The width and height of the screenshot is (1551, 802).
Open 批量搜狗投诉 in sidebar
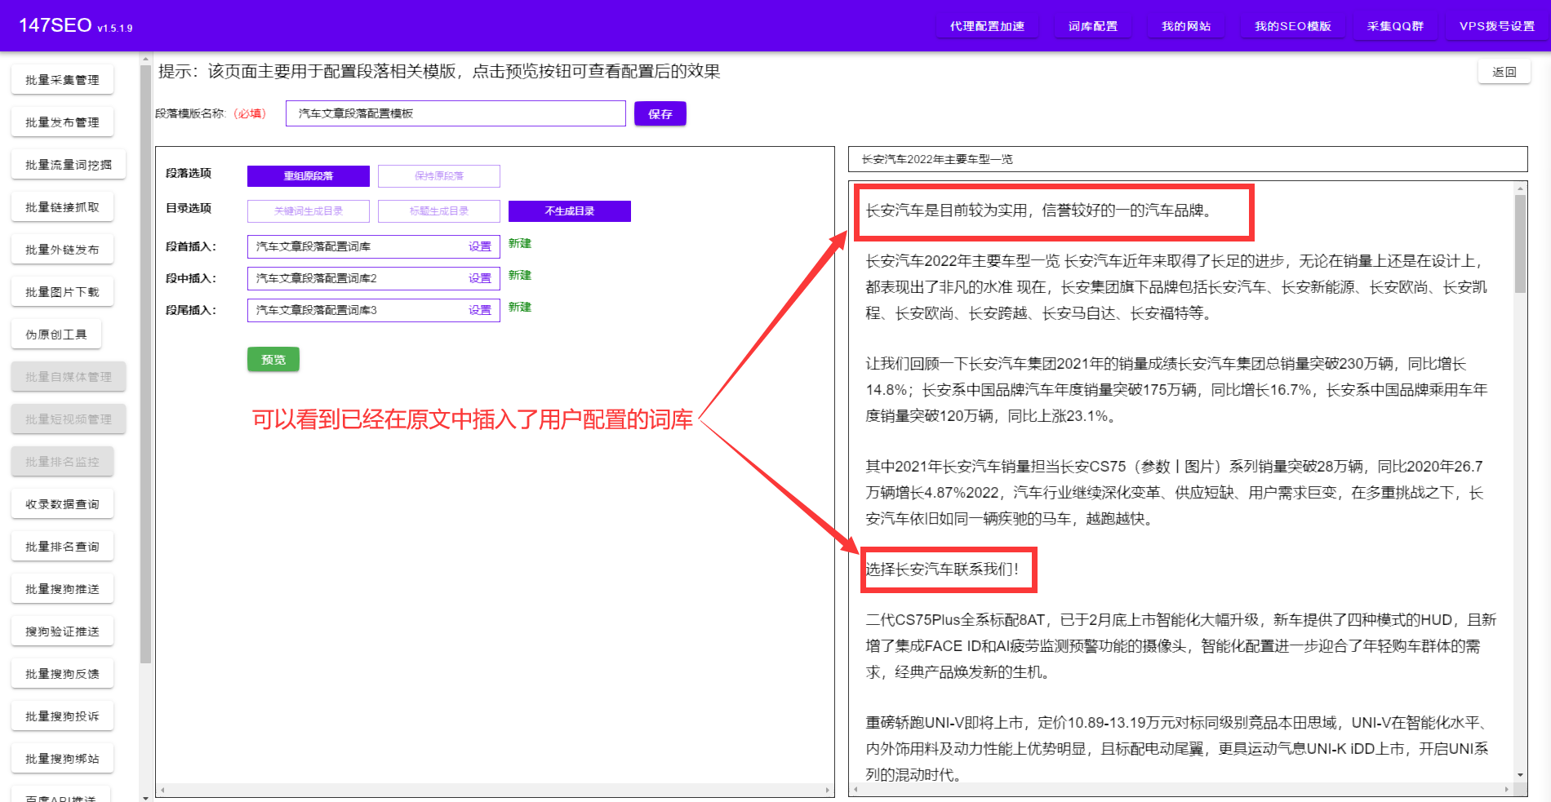click(62, 716)
